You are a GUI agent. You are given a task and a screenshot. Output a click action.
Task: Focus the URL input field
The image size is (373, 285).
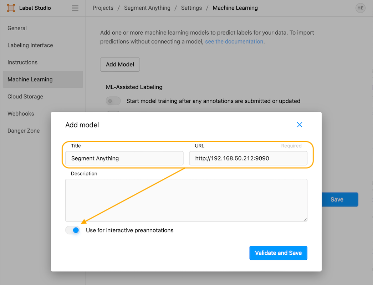(248, 158)
